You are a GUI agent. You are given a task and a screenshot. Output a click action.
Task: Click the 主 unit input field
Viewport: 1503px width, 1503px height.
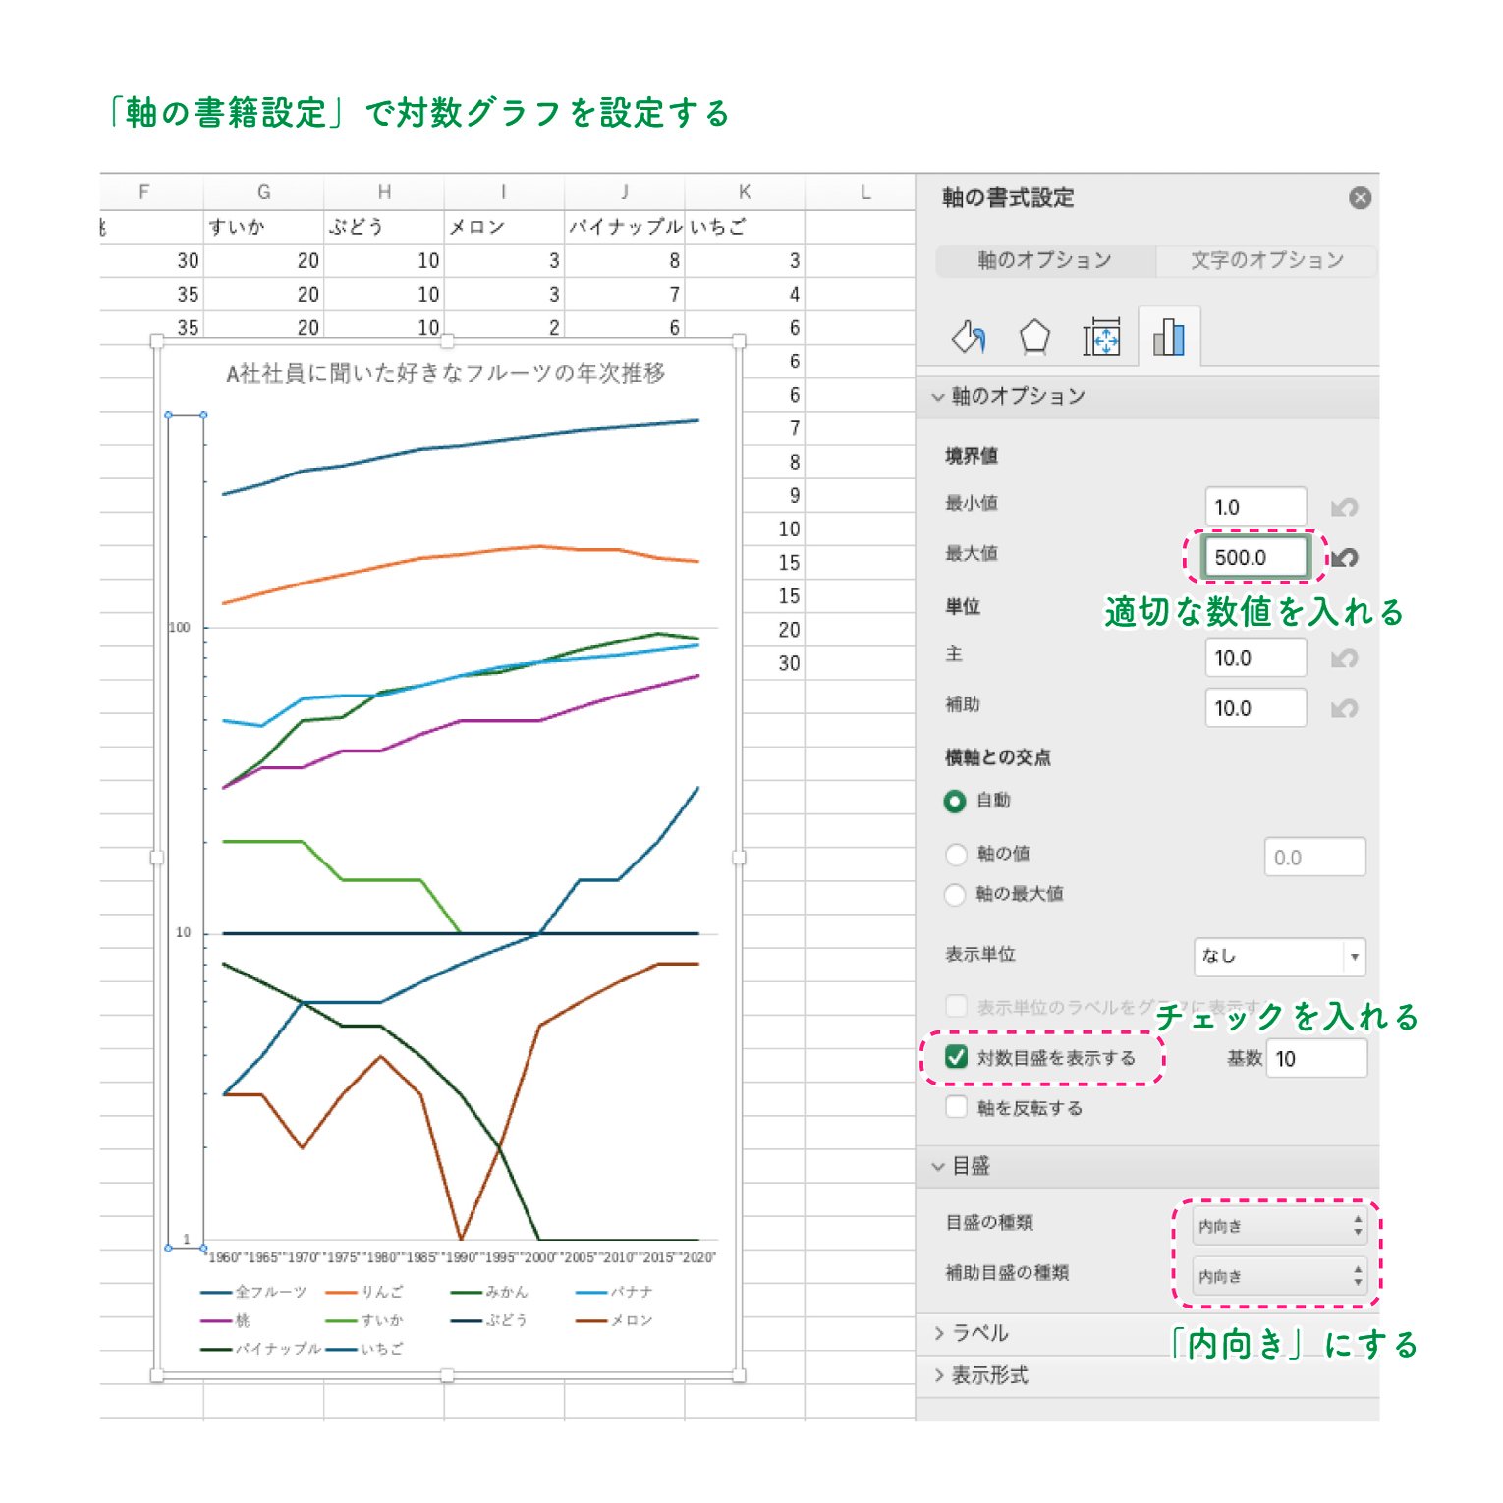tap(1255, 658)
